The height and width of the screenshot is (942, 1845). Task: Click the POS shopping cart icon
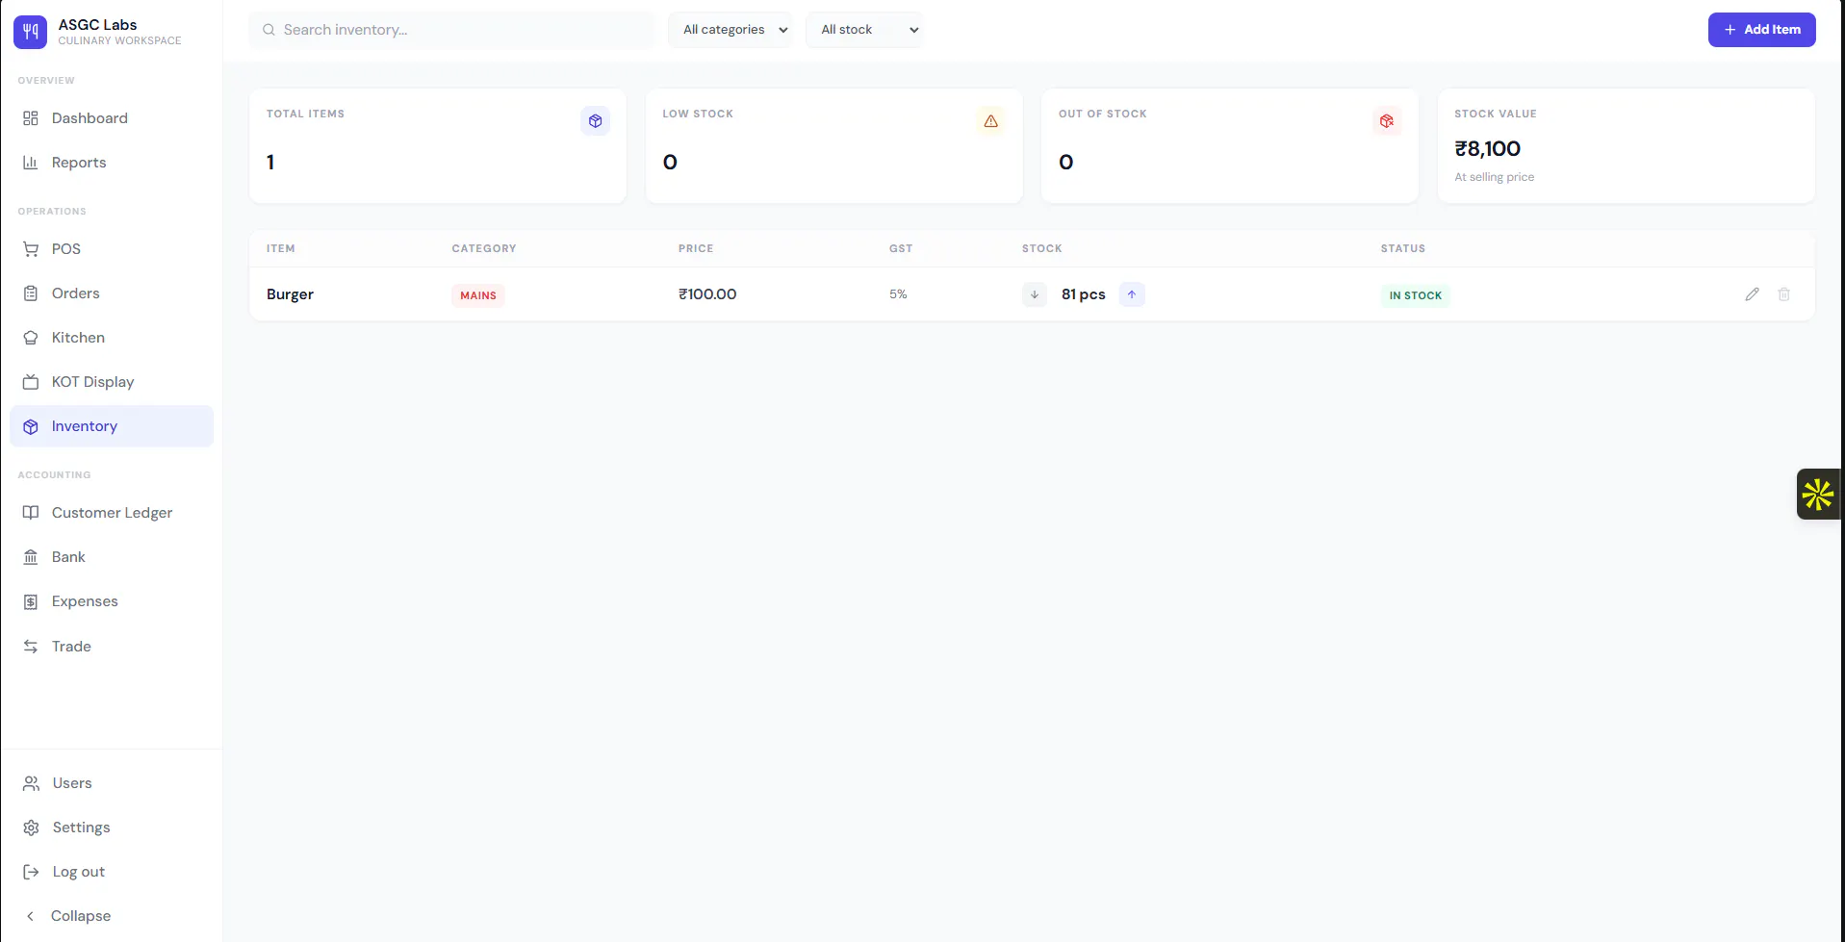coord(31,249)
